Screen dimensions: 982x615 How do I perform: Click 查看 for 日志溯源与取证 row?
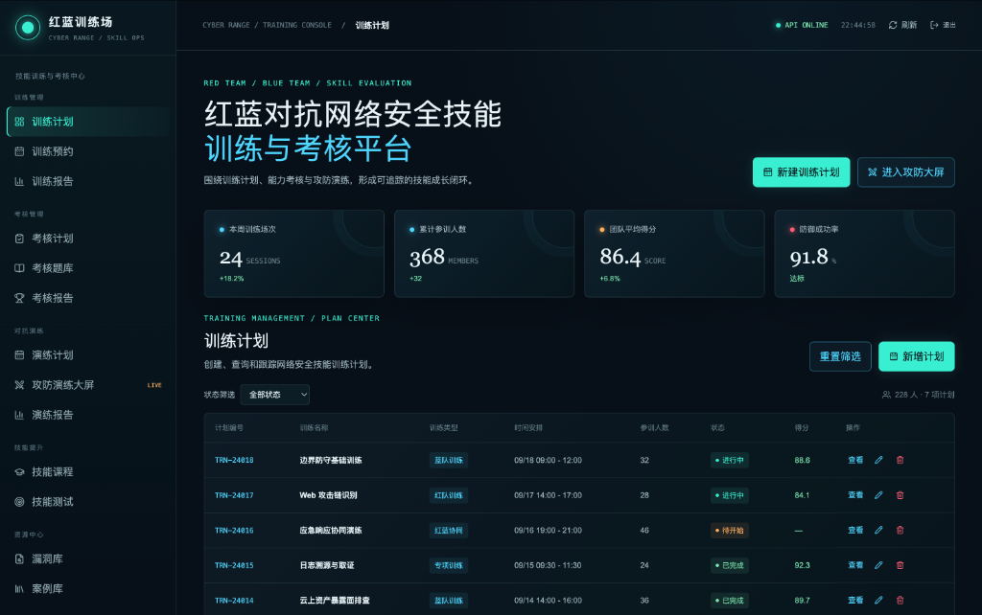[x=855, y=565]
